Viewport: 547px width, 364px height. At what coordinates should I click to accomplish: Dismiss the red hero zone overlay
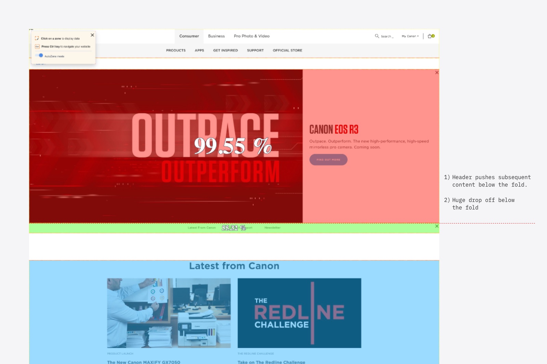[x=437, y=73]
